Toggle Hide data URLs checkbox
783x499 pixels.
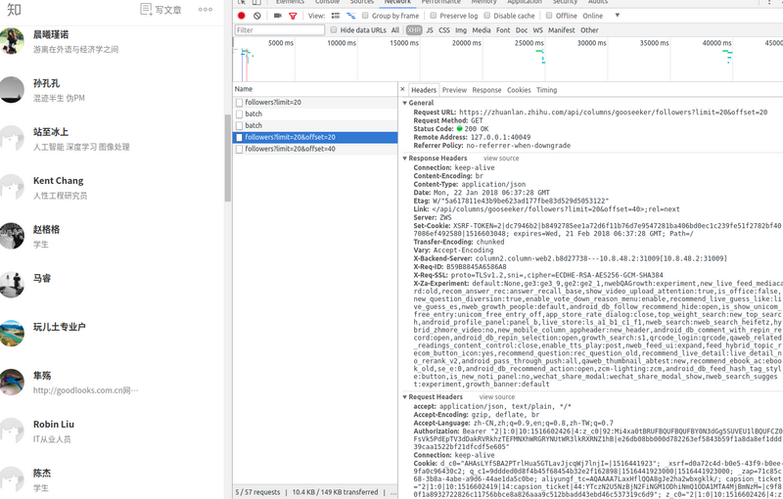tap(334, 30)
